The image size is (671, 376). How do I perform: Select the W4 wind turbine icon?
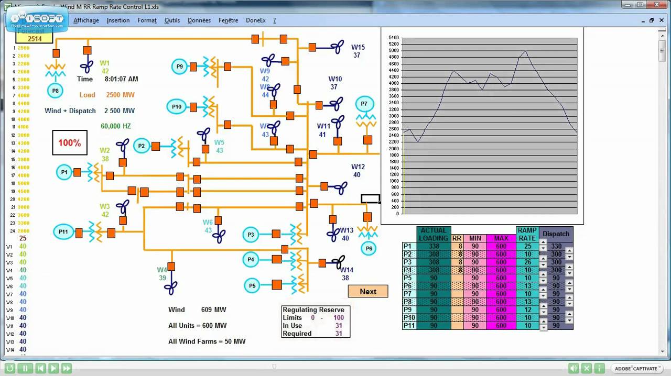coord(171,287)
